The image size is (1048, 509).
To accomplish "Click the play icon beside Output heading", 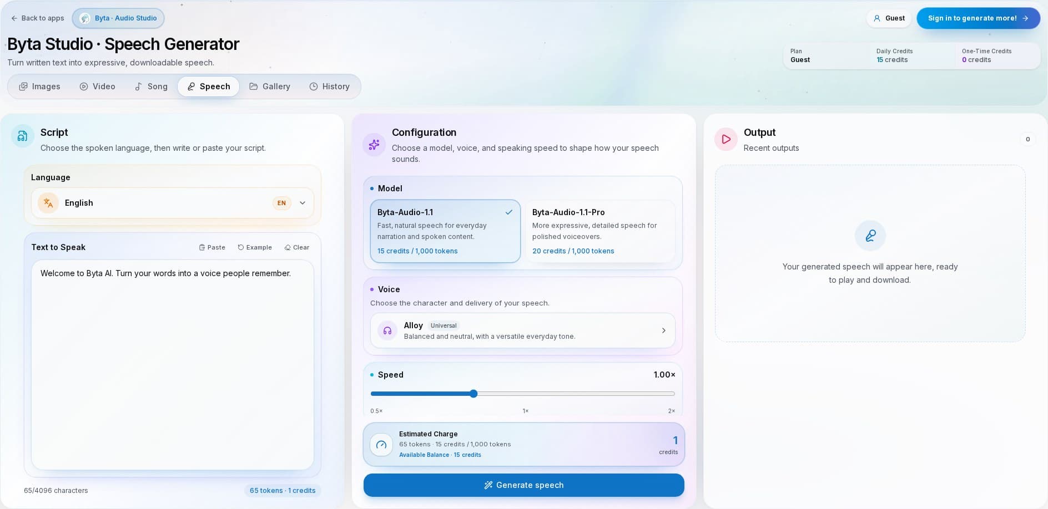I will [x=726, y=139].
